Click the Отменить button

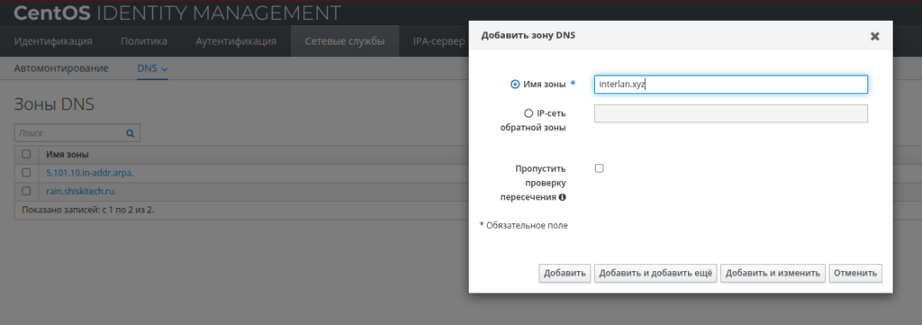(x=855, y=274)
